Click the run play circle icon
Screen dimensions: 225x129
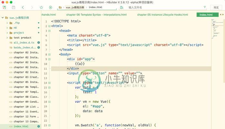[x=50, y=7]
